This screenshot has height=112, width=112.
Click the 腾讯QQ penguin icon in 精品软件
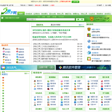[4, 49]
